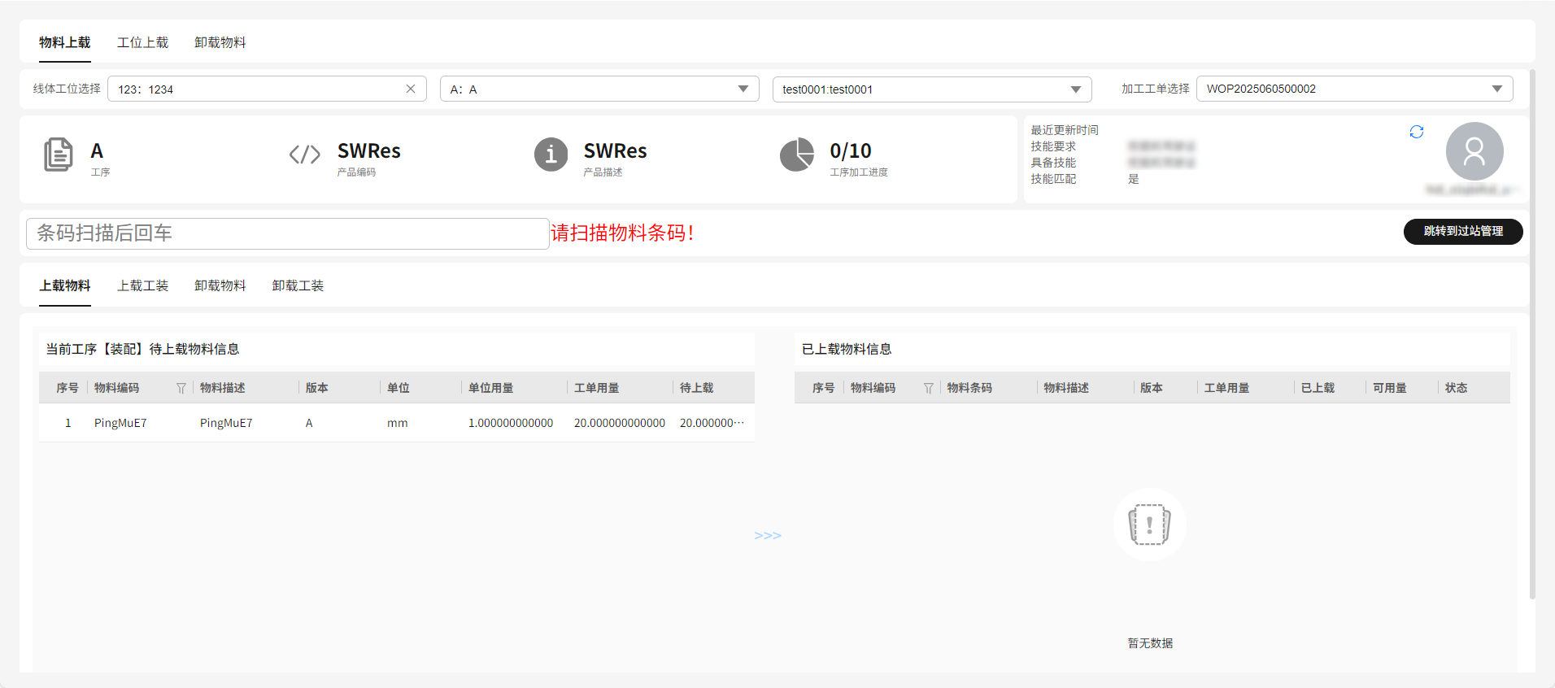Click the 暂无数据 empty text
Viewport: 1555px width, 688px height.
[x=1150, y=643]
